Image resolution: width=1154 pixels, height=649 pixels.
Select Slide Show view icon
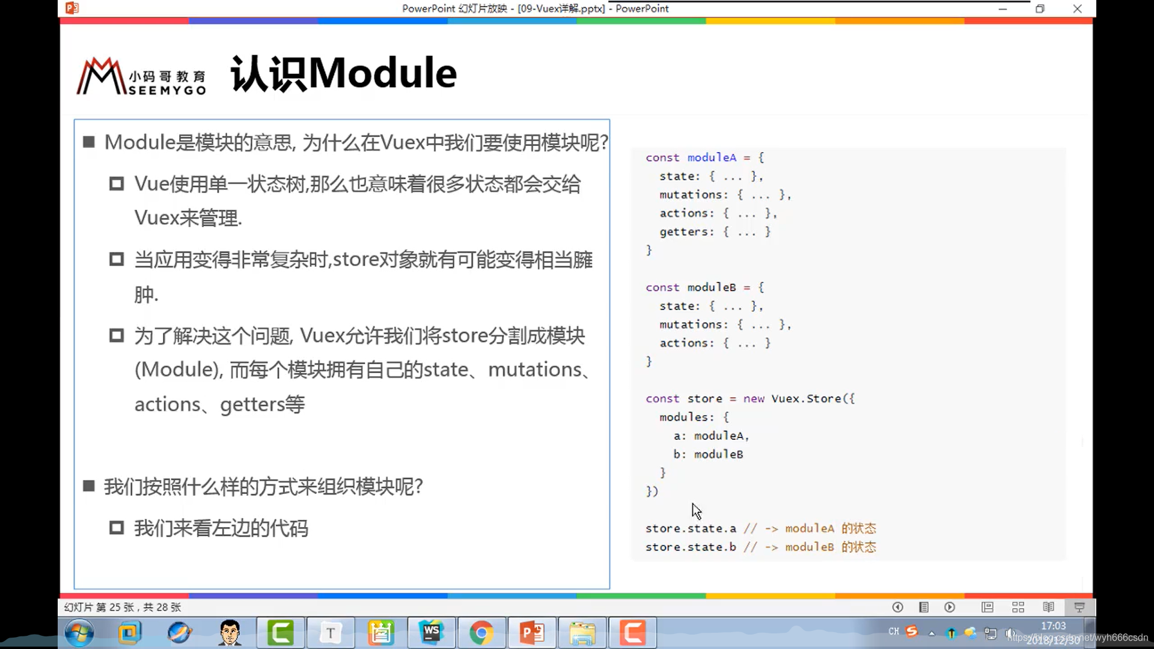pos(1079,607)
